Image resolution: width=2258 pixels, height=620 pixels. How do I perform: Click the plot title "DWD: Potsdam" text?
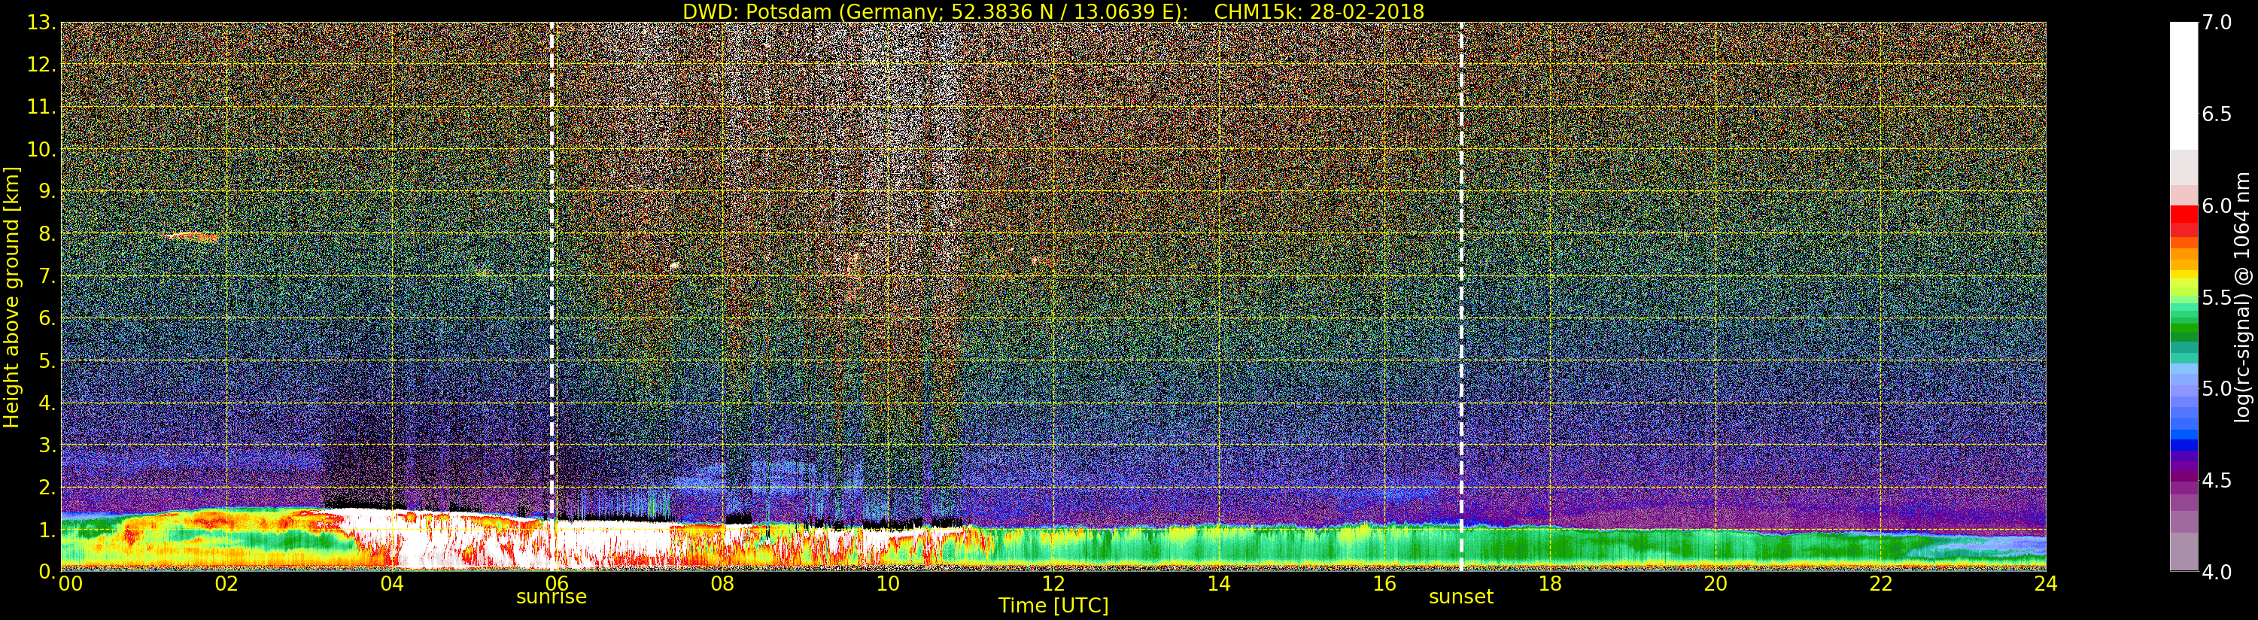[755, 11]
